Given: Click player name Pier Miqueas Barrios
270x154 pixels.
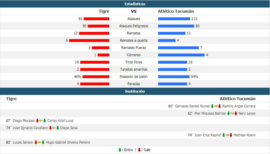Looking at the screenshot, I should point(210,113).
